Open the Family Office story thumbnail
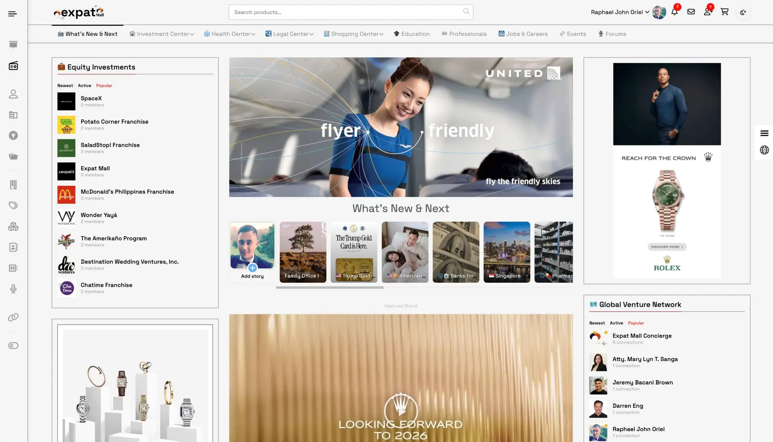Viewport: 773px width, 442px height. click(x=303, y=252)
